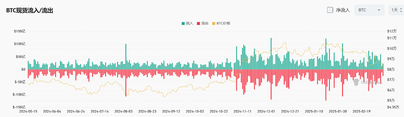Screen dimensions: 404x117
Task: Click the 2025-01-30 date axis label
Action: (338, 111)
